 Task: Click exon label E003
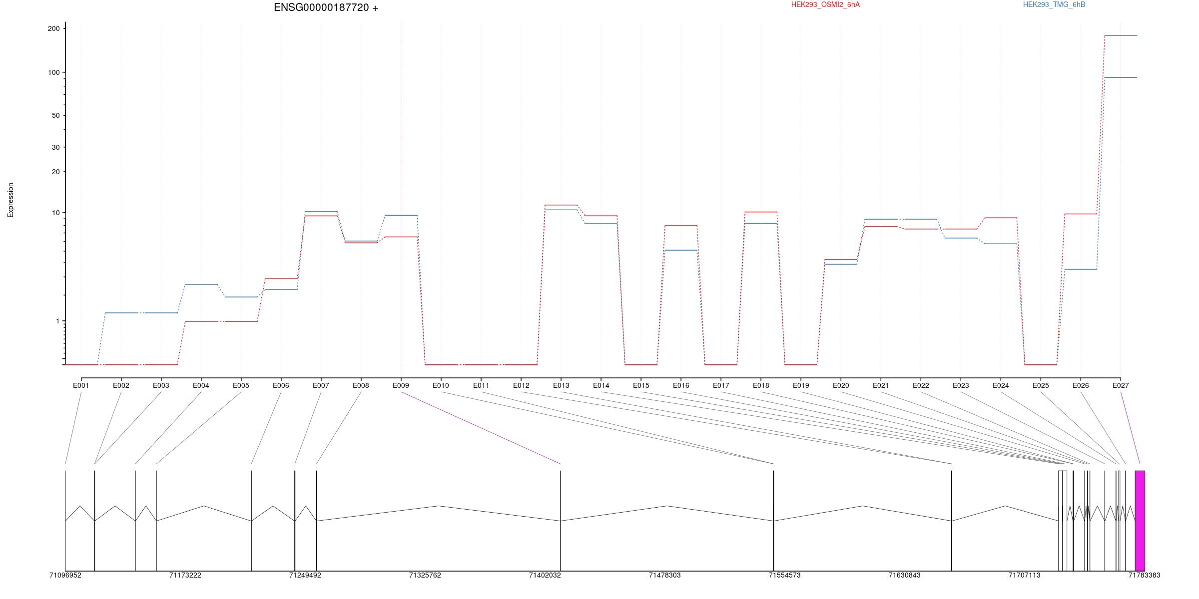point(161,385)
